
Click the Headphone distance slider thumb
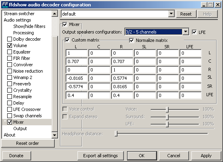[x=116, y=134]
